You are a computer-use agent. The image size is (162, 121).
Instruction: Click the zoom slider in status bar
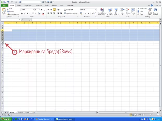tap(151, 115)
